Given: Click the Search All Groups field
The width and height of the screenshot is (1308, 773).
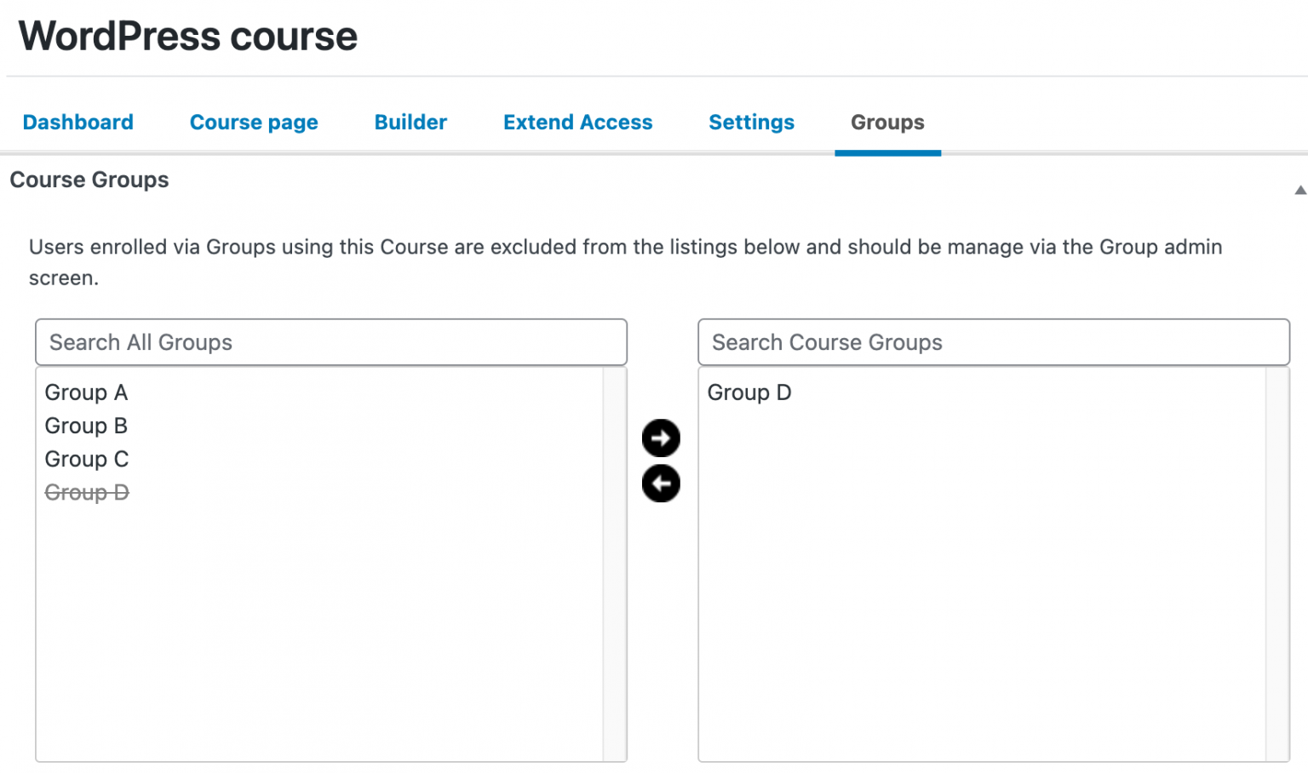Looking at the screenshot, I should pyautogui.click(x=331, y=342).
